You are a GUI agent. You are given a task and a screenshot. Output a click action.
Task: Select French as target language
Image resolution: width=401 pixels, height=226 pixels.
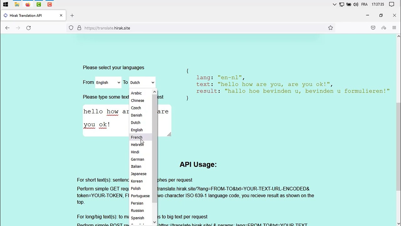tap(141, 137)
